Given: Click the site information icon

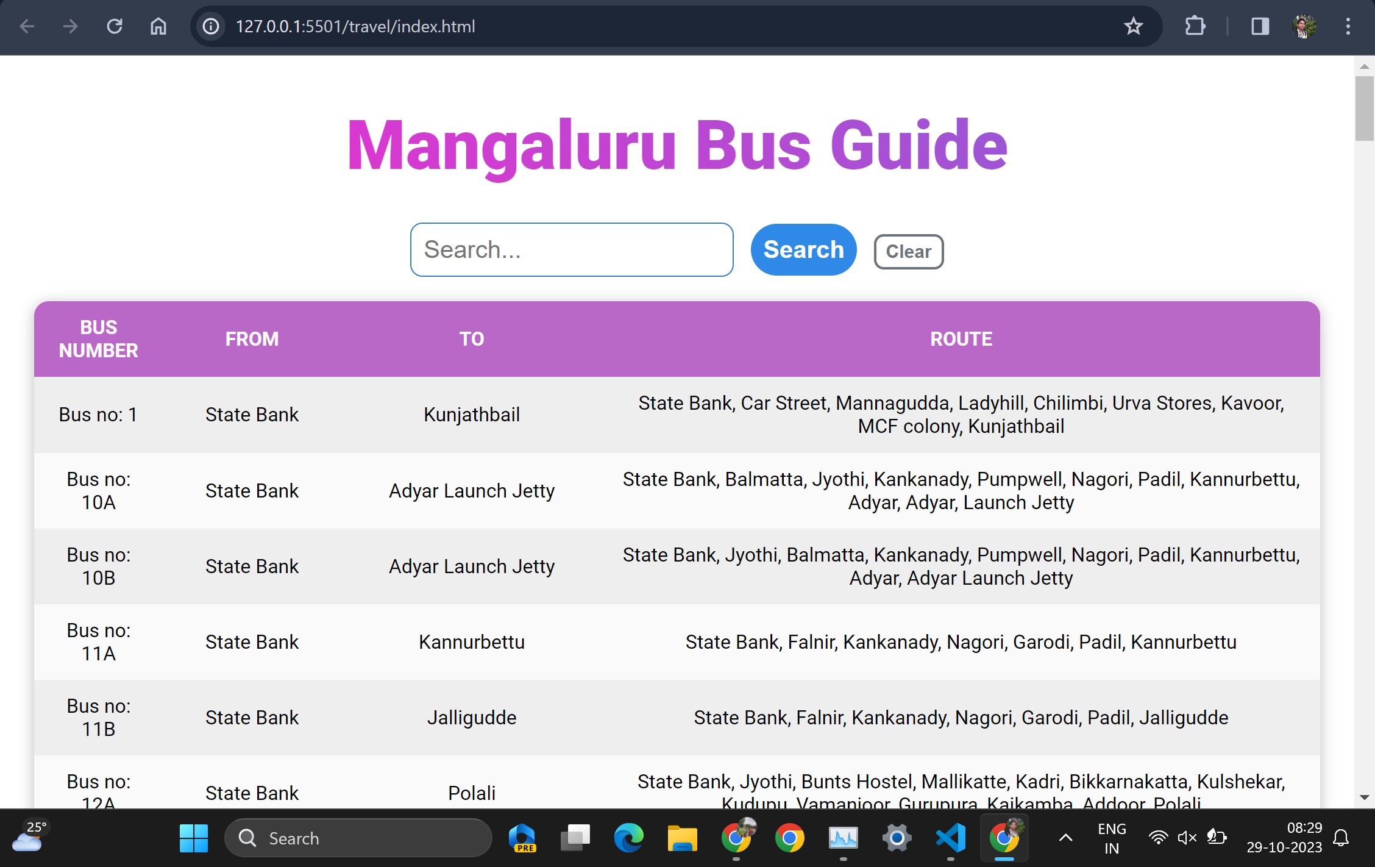Looking at the screenshot, I should pos(211,26).
